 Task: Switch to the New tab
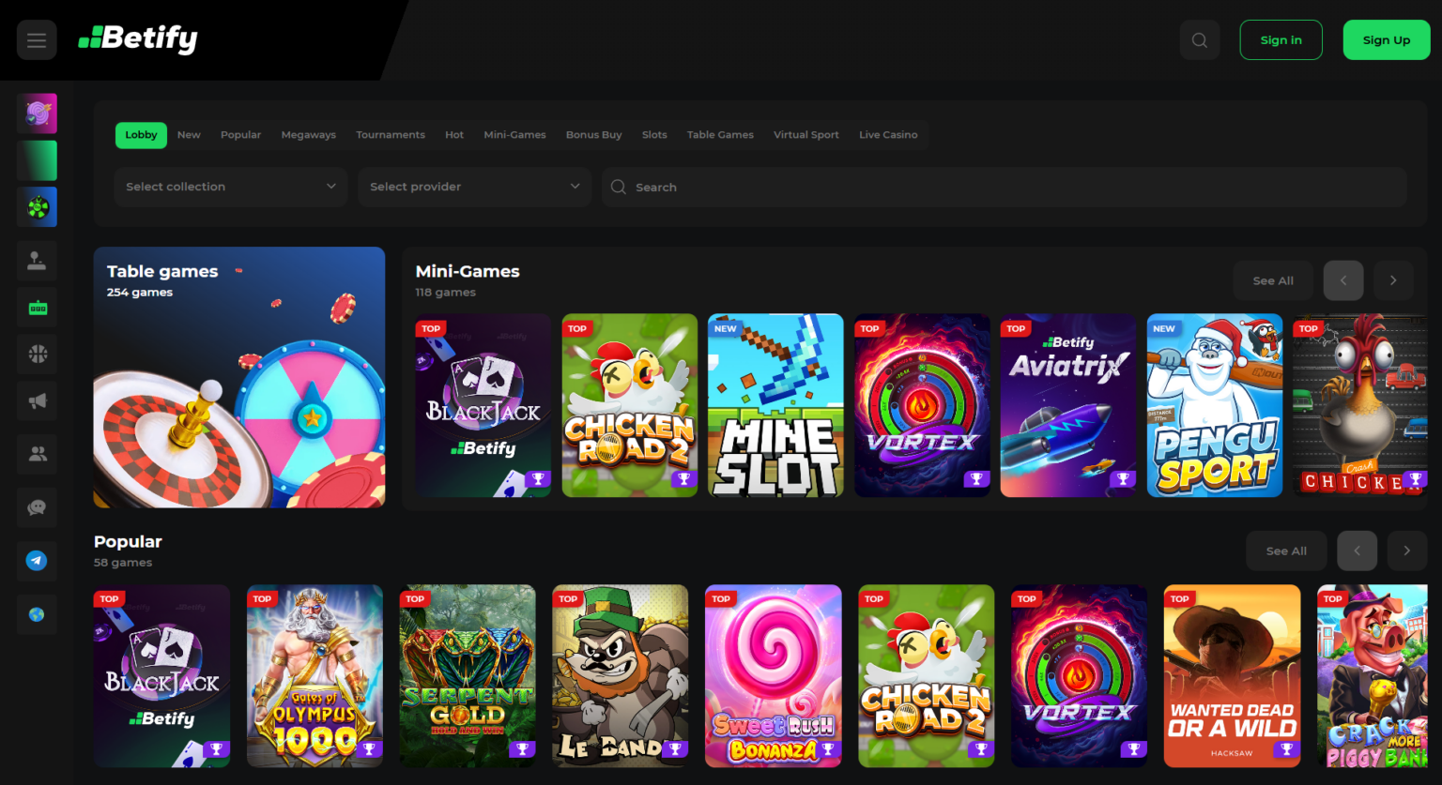(189, 135)
